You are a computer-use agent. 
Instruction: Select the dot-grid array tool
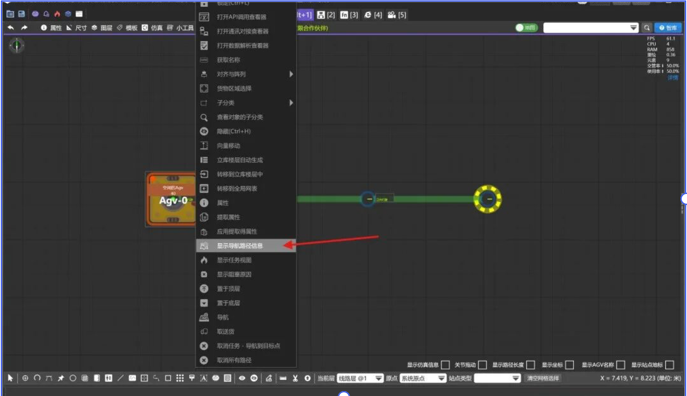tap(180, 378)
